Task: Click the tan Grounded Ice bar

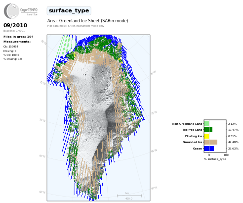Action: tap(210, 142)
